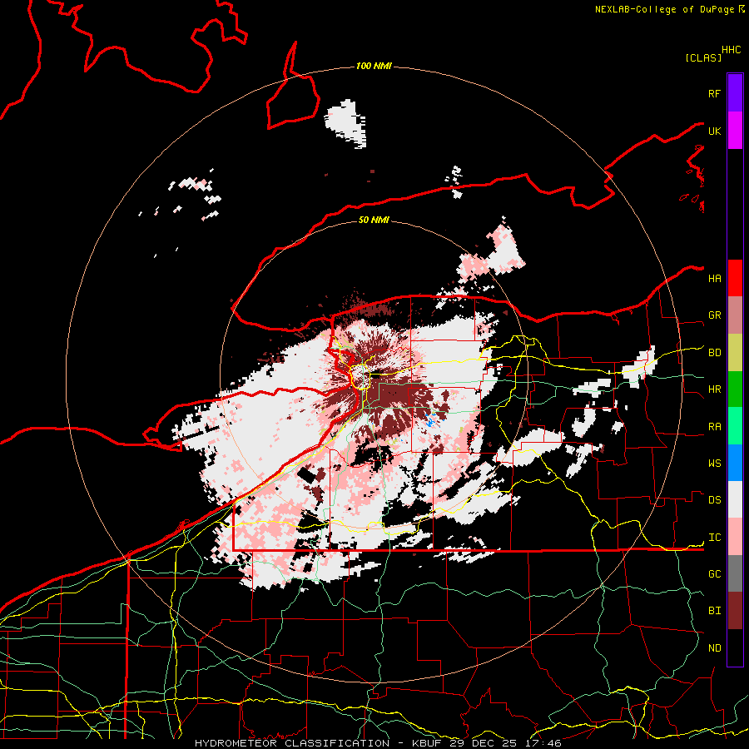Viewport: 749px width, 749px height.
Task: Click the 17:46 timestamp in the caption
Action: tap(542, 743)
